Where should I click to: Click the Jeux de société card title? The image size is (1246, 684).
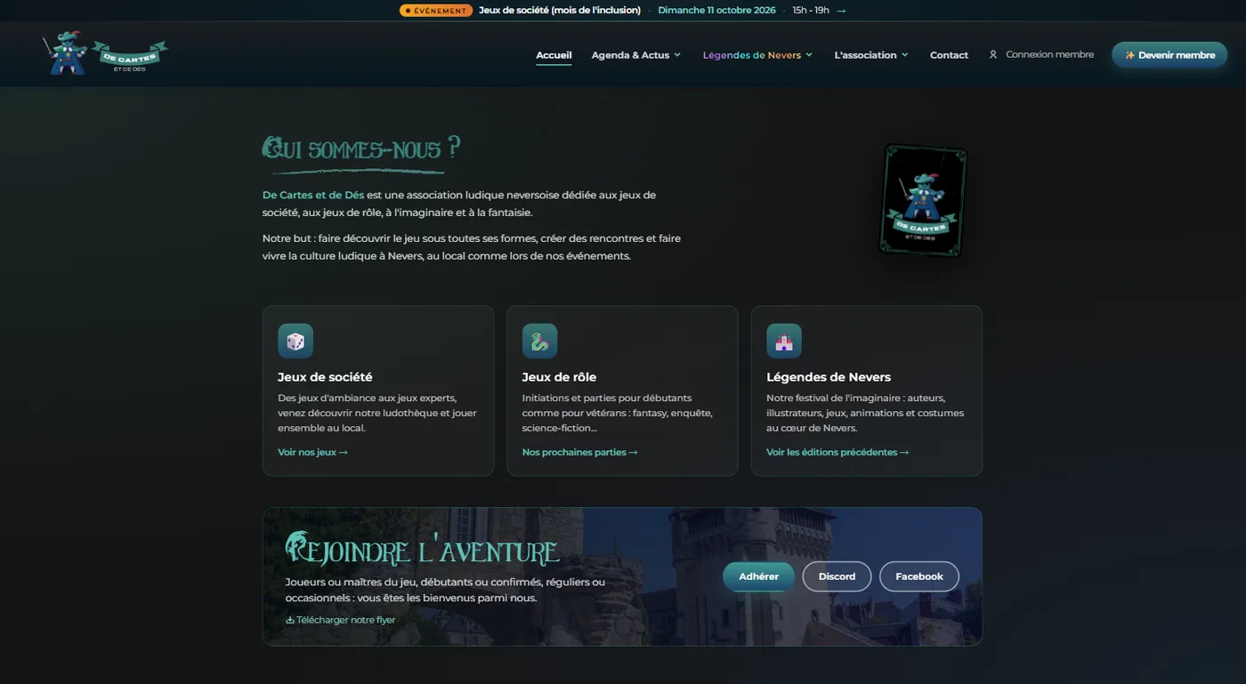tap(325, 377)
